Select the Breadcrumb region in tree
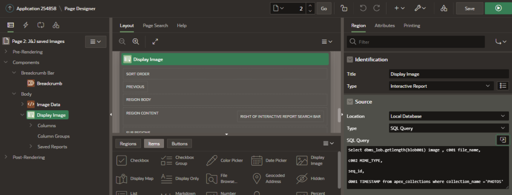 tap(49, 83)
